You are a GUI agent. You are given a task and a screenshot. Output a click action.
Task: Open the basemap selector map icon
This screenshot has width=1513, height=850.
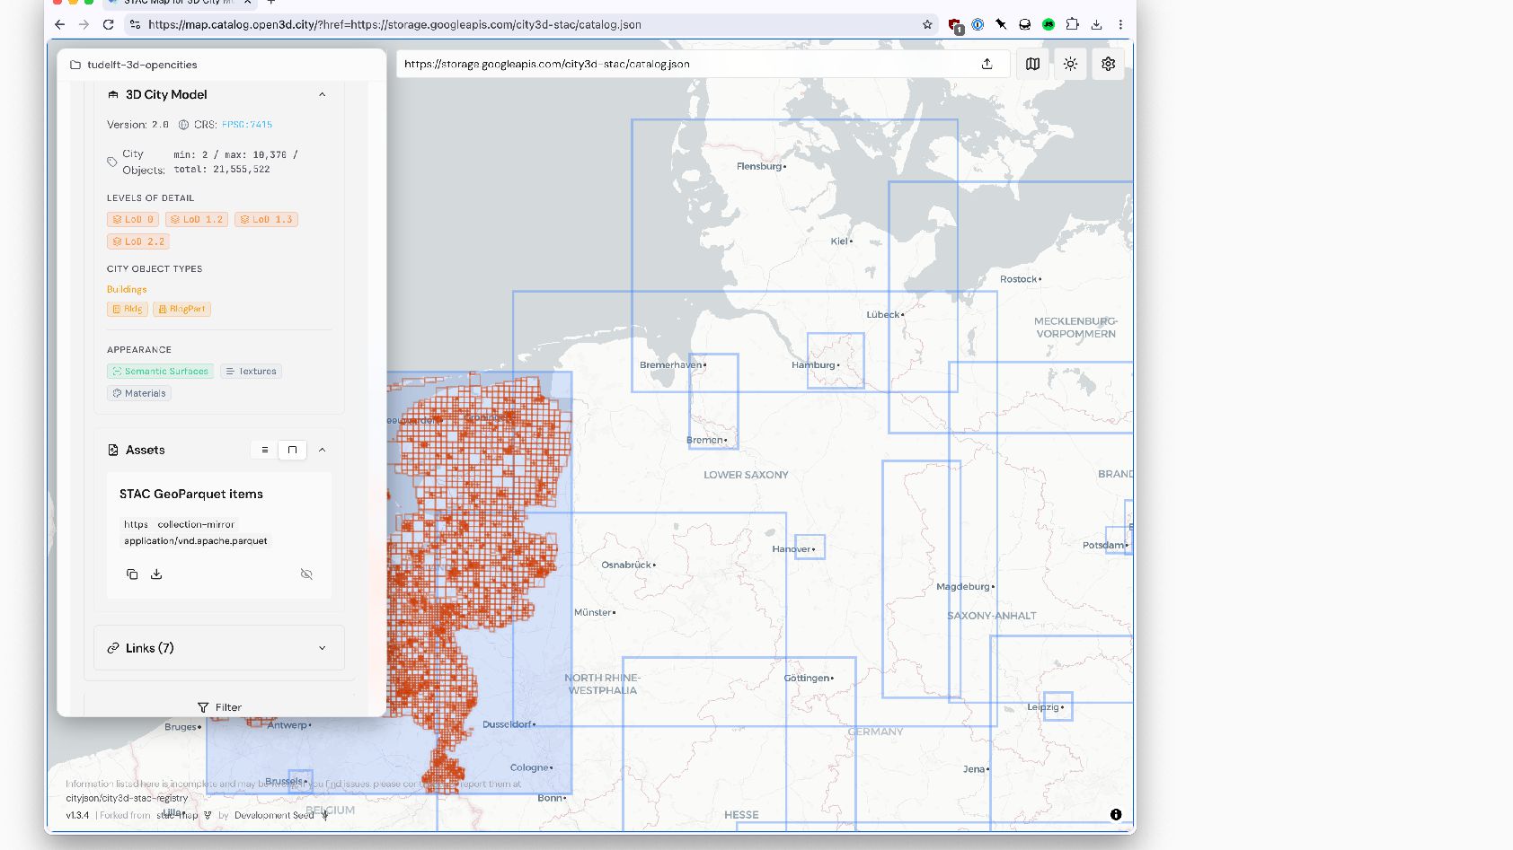1033,64
